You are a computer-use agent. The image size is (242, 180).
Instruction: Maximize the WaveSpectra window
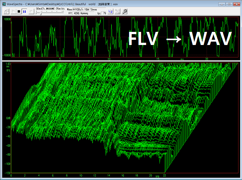[229, 3]
